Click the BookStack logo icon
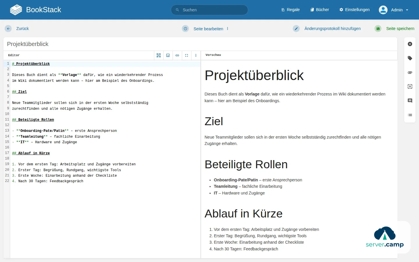 click(16, 10)
